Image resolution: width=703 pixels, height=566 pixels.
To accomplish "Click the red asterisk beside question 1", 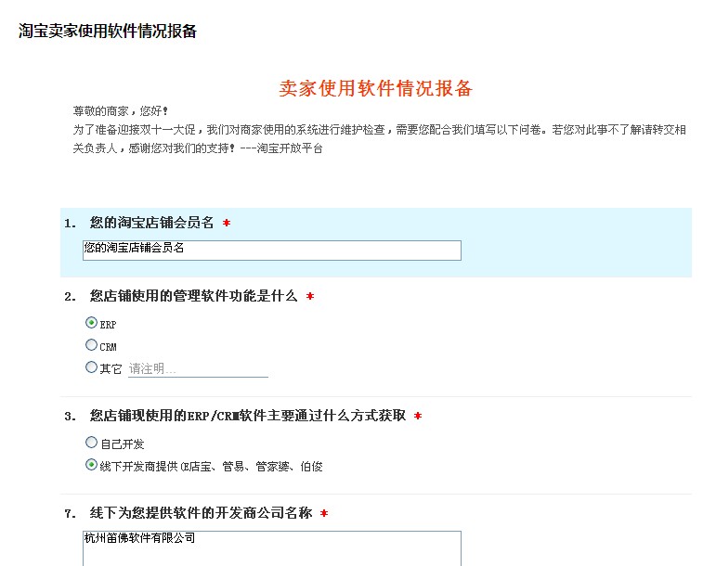I will (x=227, y=224).
